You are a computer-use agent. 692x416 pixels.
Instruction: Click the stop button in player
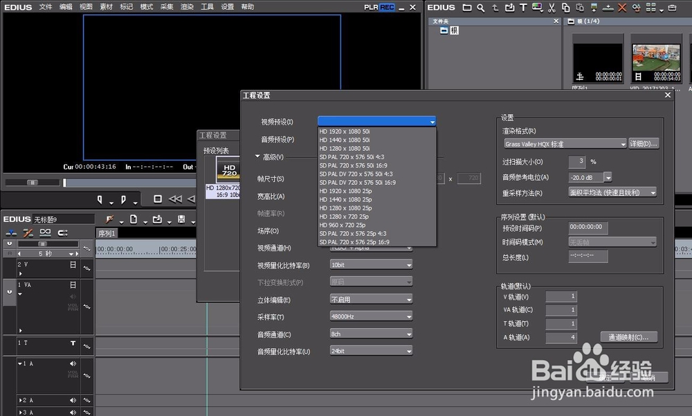[158, 199]
